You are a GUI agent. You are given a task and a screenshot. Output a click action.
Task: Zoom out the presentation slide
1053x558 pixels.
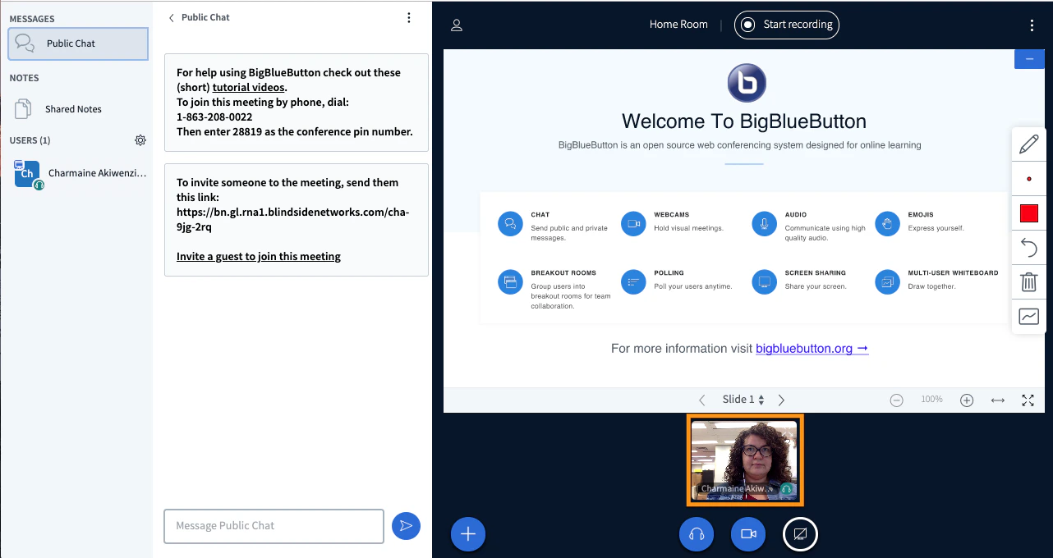[897, 400]
